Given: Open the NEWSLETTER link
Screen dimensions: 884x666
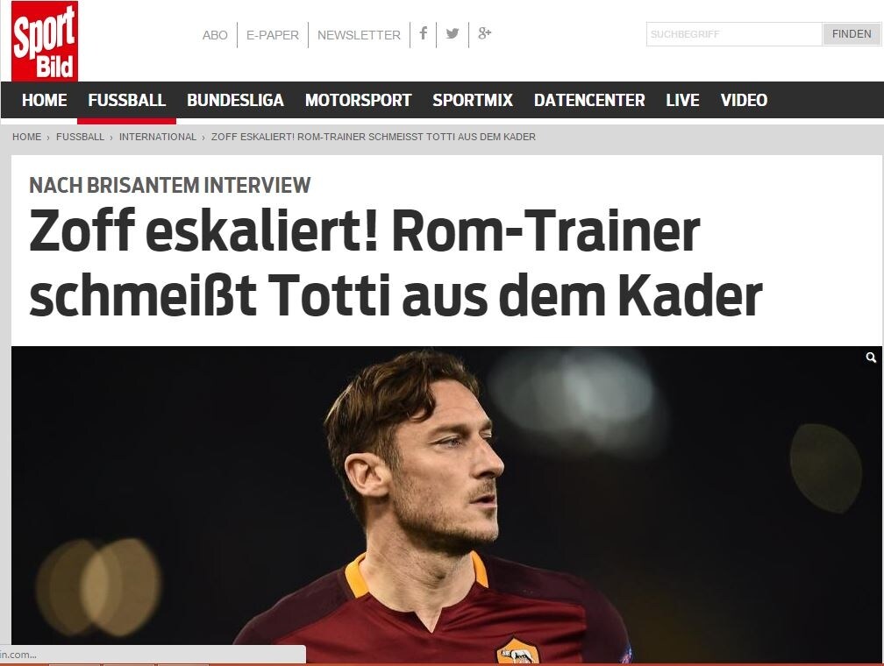Looking at the screenshot, I should (x=359, y=35).
